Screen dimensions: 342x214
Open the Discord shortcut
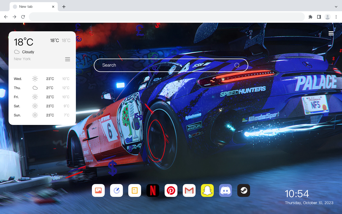(x=226, y=190)
